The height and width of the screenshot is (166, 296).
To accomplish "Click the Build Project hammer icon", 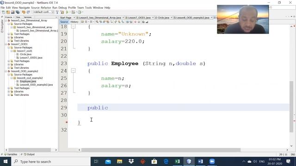I will (57, 12).
